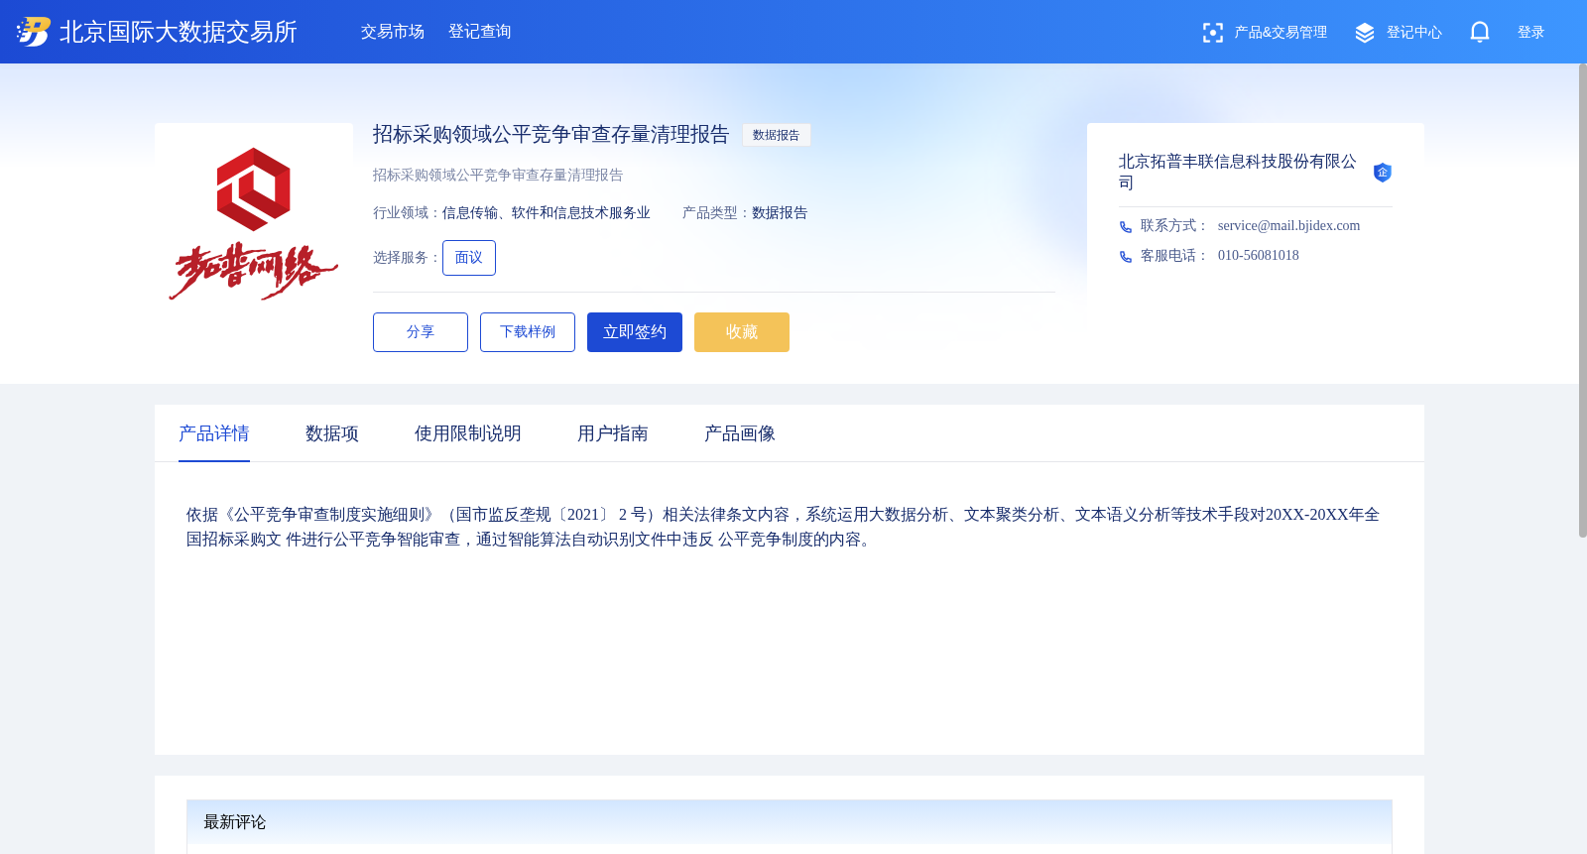
Task: Click the phone number 010-56081018
Action: pos(1259,256)
